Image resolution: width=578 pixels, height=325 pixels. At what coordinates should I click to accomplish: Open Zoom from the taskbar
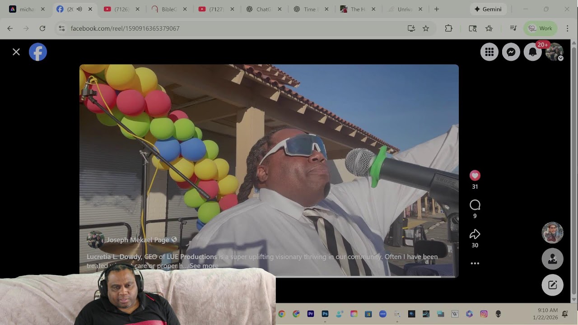tap(382, 314)
